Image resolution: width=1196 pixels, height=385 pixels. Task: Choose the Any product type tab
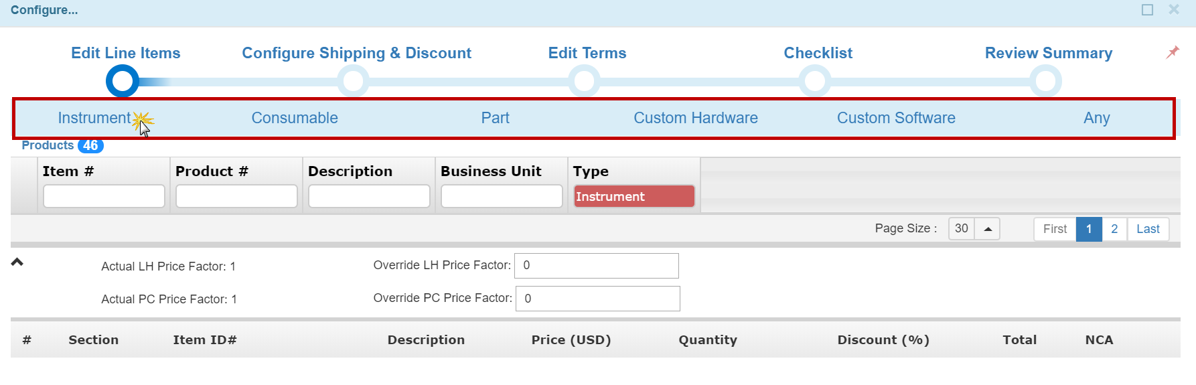pos(1096,118)
